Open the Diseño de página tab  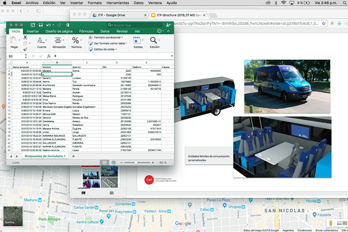(x=59, y=31)
